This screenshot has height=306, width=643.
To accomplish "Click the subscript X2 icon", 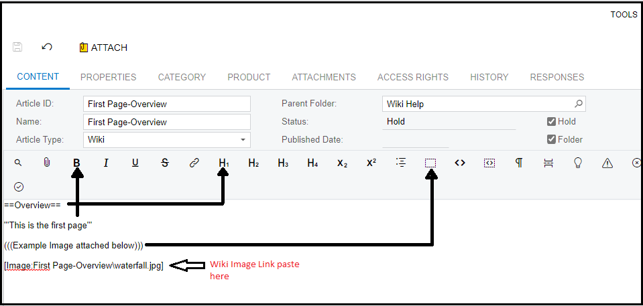I will [x=343, y=163].
